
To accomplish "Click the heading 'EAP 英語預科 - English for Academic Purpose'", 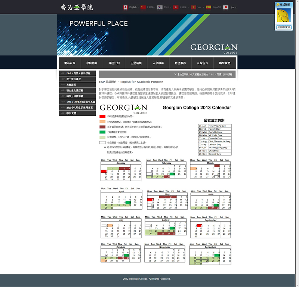I will [x=131, y=82].
